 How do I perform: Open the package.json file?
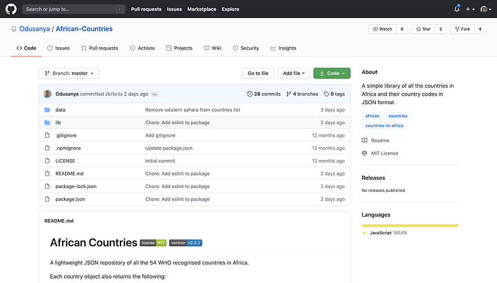click(70, 199)
